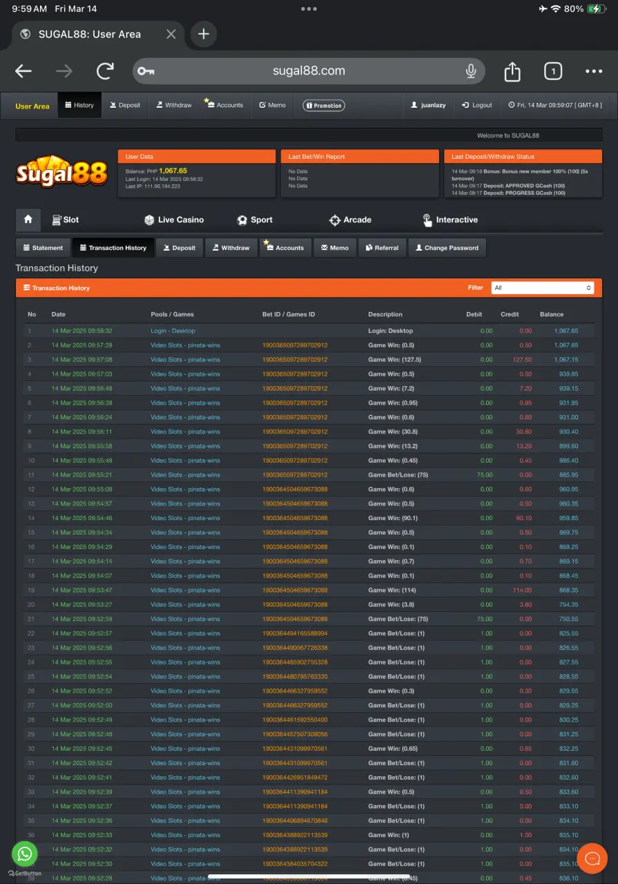Switch to the Referral tab
Screen dimensions: 618x884
(382, 248)
